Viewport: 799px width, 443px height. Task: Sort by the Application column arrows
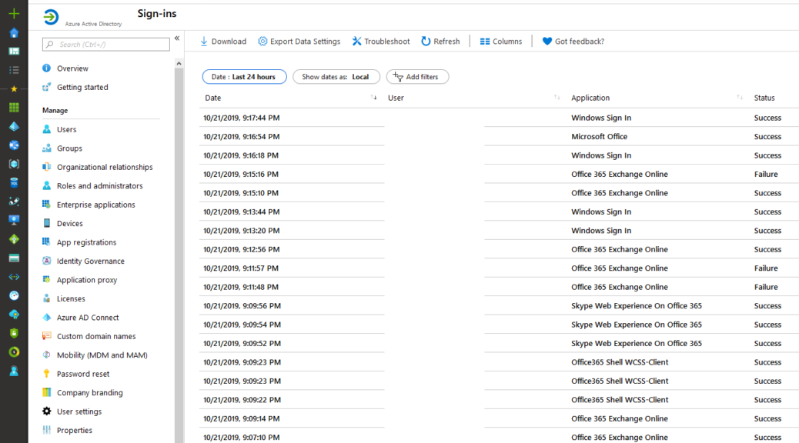(740, 97)
